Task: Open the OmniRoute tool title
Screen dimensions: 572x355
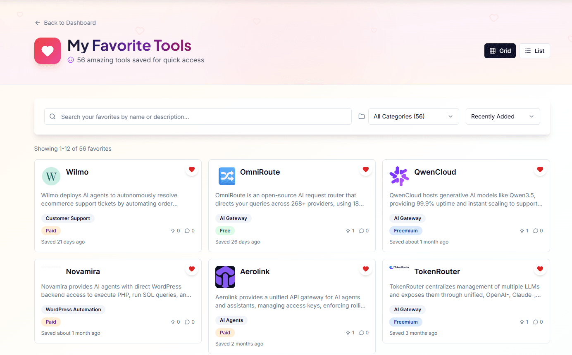Action: click(260, 172)
